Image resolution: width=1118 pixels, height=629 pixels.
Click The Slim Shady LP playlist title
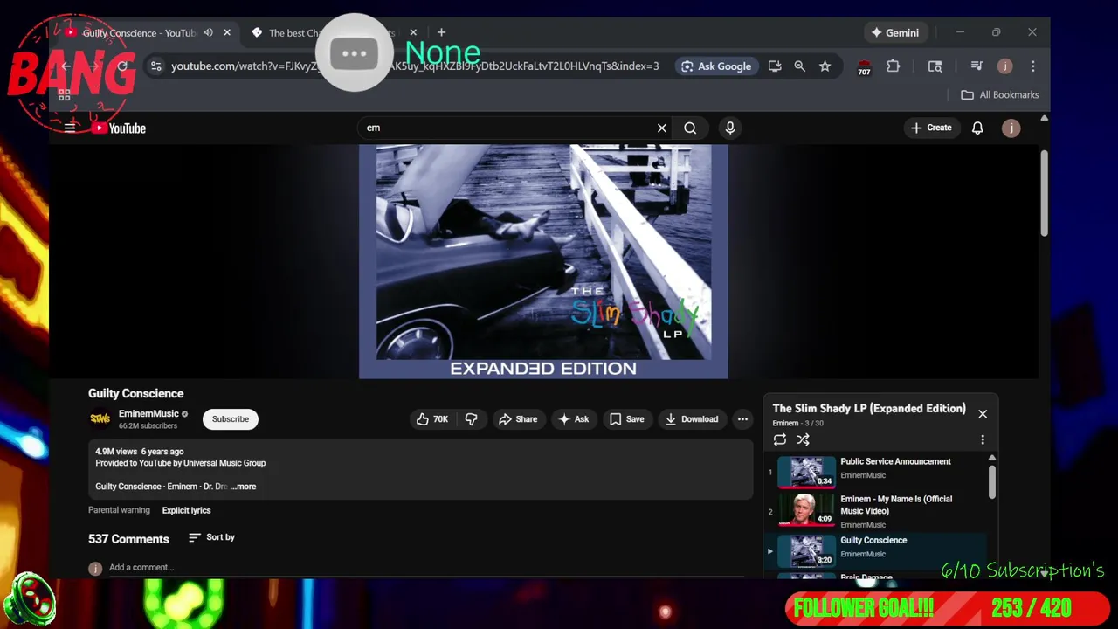(x=869, y=409)
